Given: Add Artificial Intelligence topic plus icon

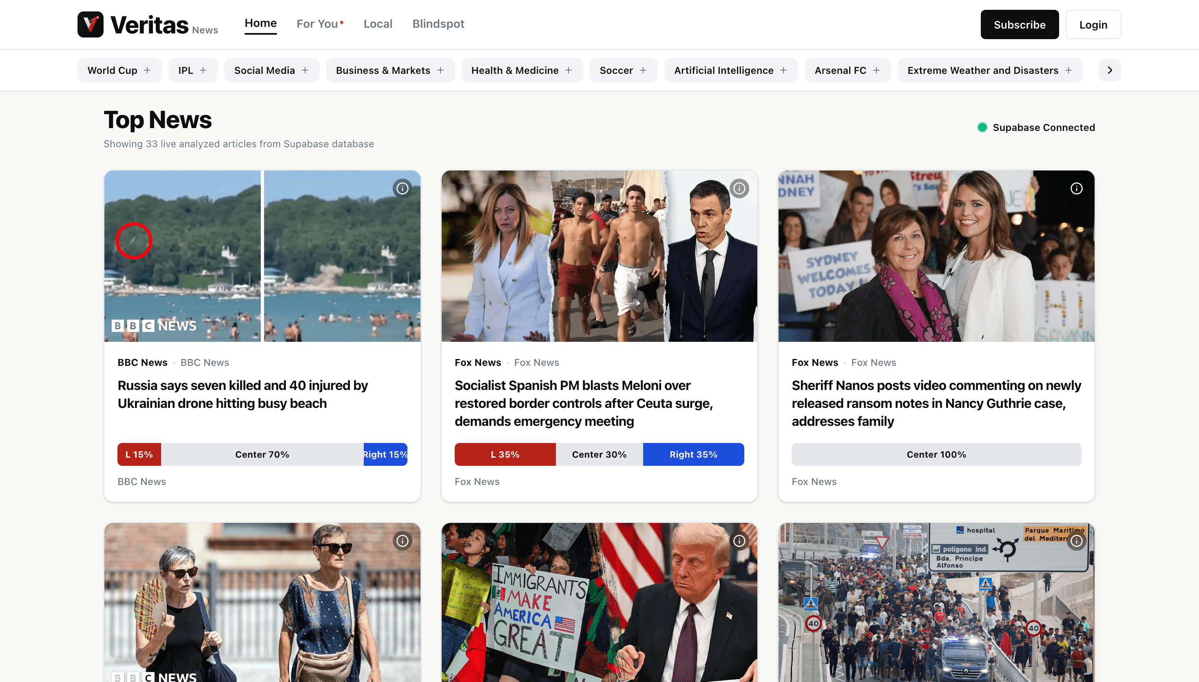Looking at the screenshot, I should 784,70.
